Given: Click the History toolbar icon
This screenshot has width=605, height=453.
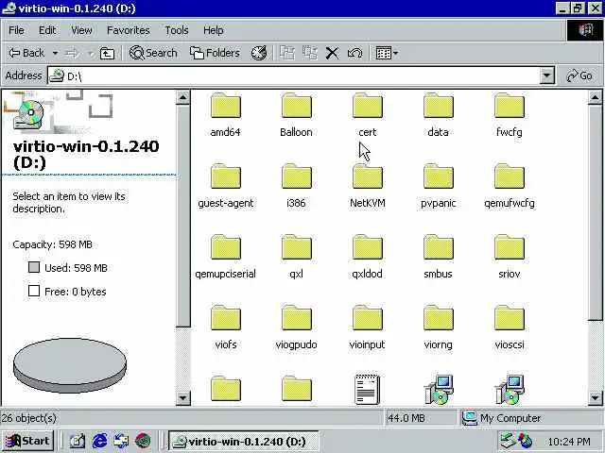Looking at the screenshot, I should coord(259,53).
